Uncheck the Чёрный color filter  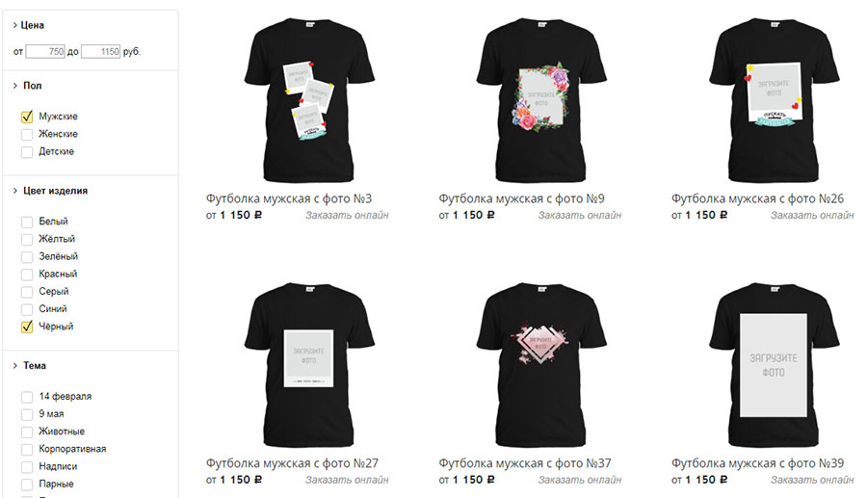[x=27, y=327]
